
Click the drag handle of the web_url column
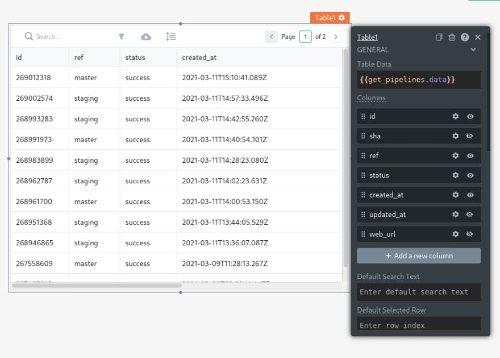point(363,234)
